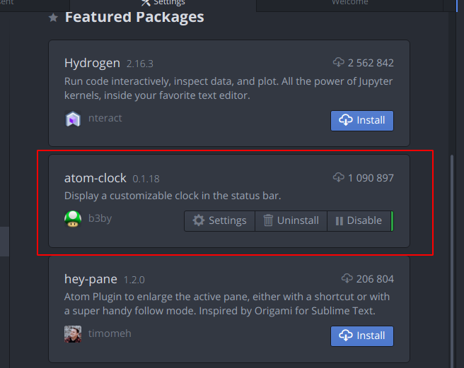Click the Featured Packages heading

(x=134, y=17)
